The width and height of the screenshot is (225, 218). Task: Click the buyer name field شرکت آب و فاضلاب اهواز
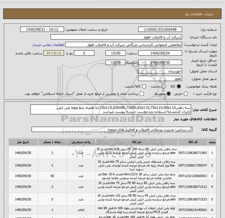tap(116, 37)
